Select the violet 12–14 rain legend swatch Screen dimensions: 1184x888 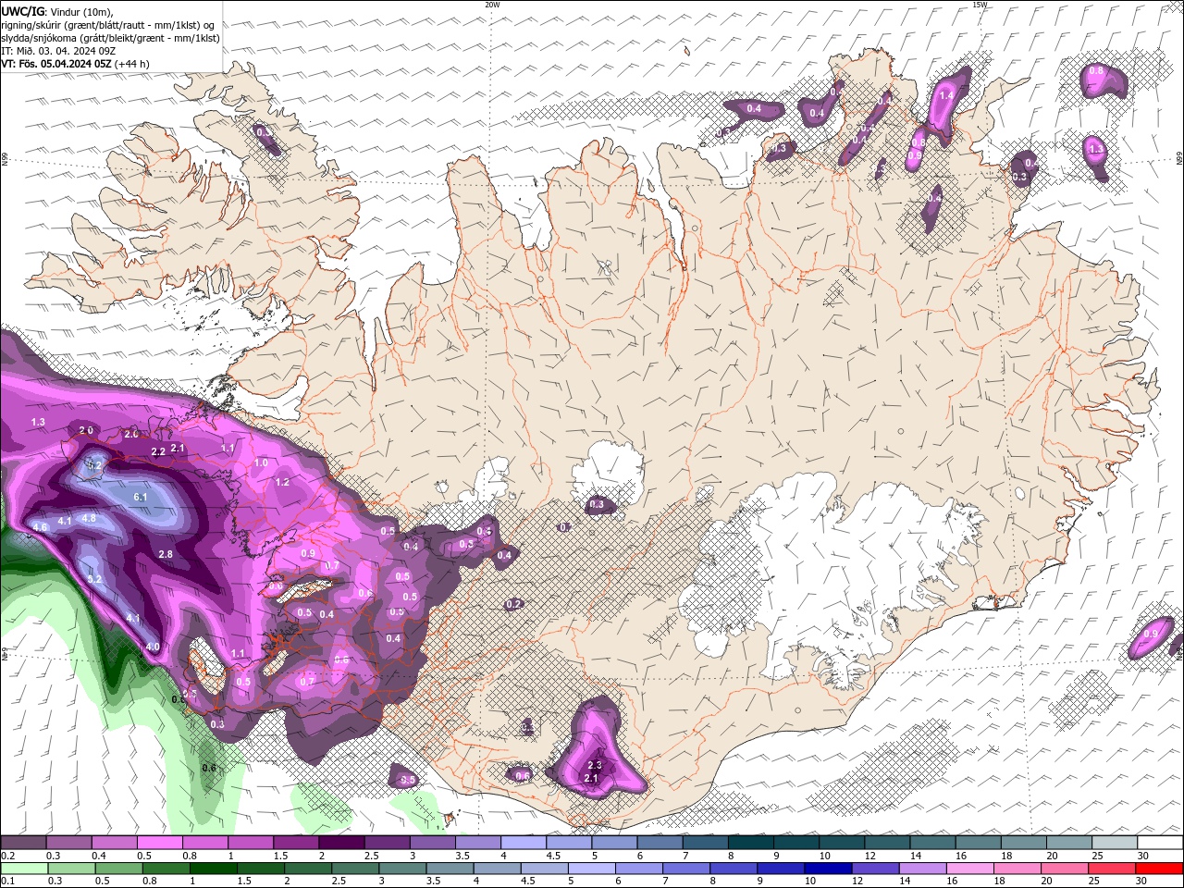pos(876,869)
